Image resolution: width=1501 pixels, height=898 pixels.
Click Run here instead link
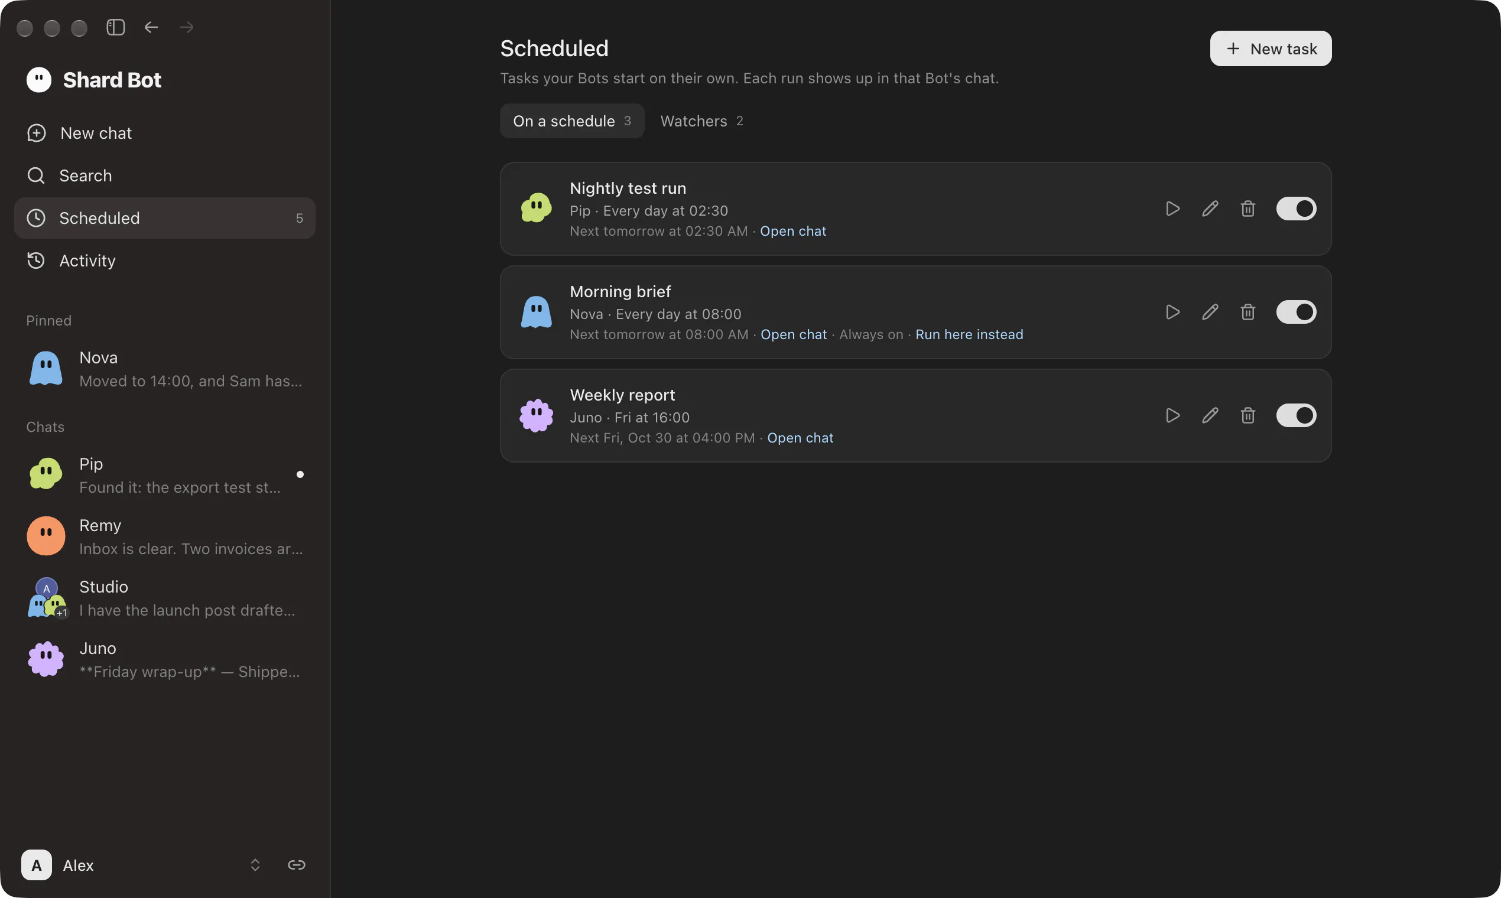click(x=969, y=334)
